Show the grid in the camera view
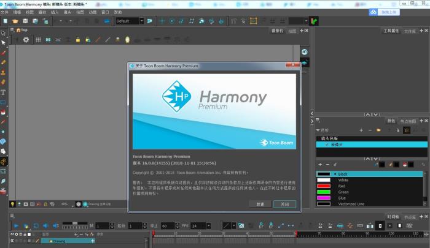This screenshot has height=248, width=430. pyautogui.click(x=38, y=40)
